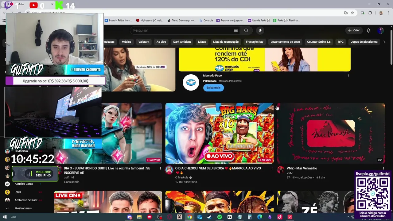Open Spotify from the taskbar

[220, 217]
